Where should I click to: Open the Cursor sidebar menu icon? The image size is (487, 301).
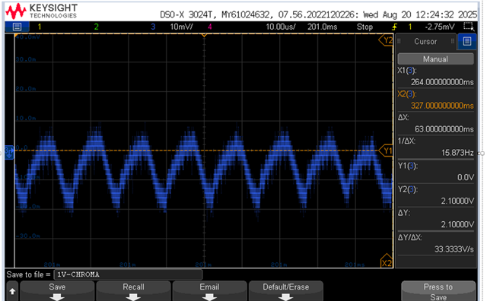(466, 41)
